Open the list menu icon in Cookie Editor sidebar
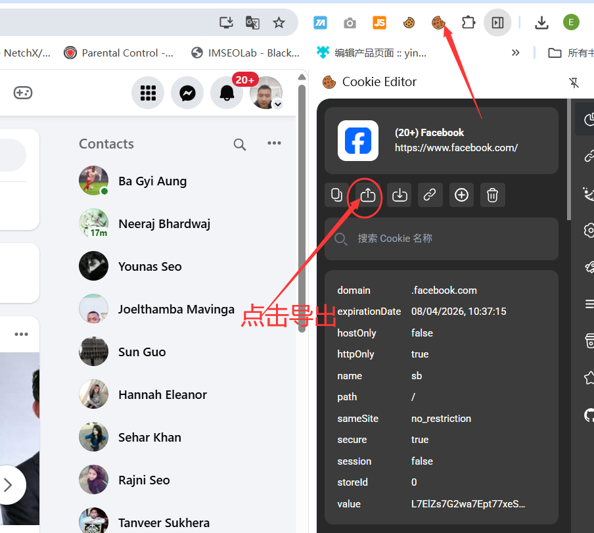The height and width of the screenshot is (533, 594). 589,304
